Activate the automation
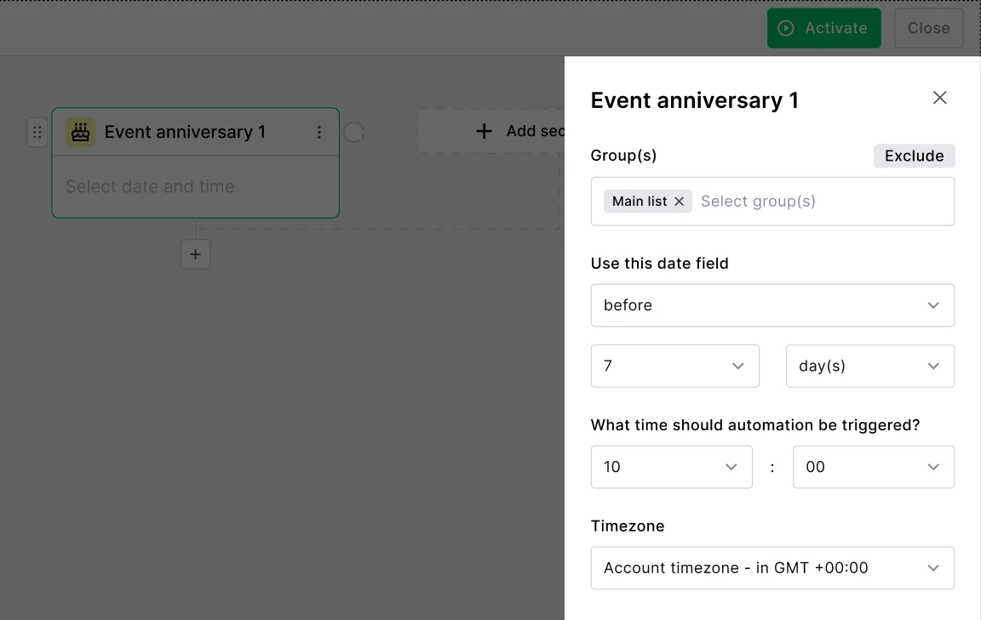 (x=823, y=28)
